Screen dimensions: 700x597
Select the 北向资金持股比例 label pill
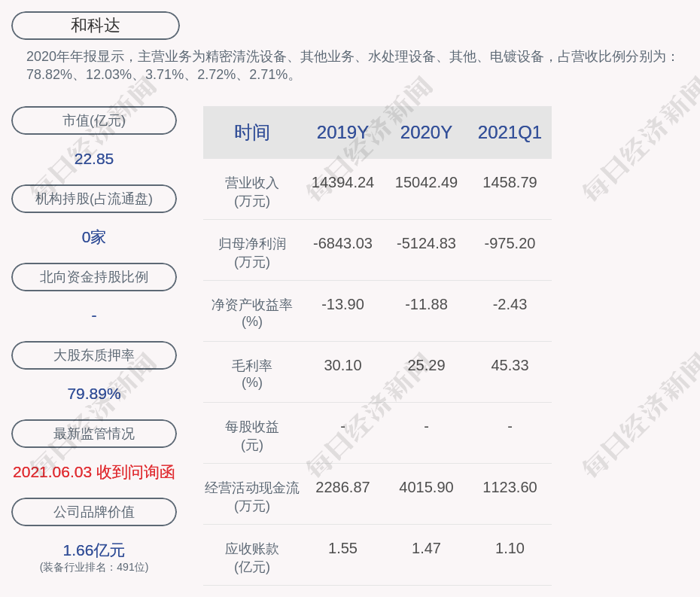(94, 277)
